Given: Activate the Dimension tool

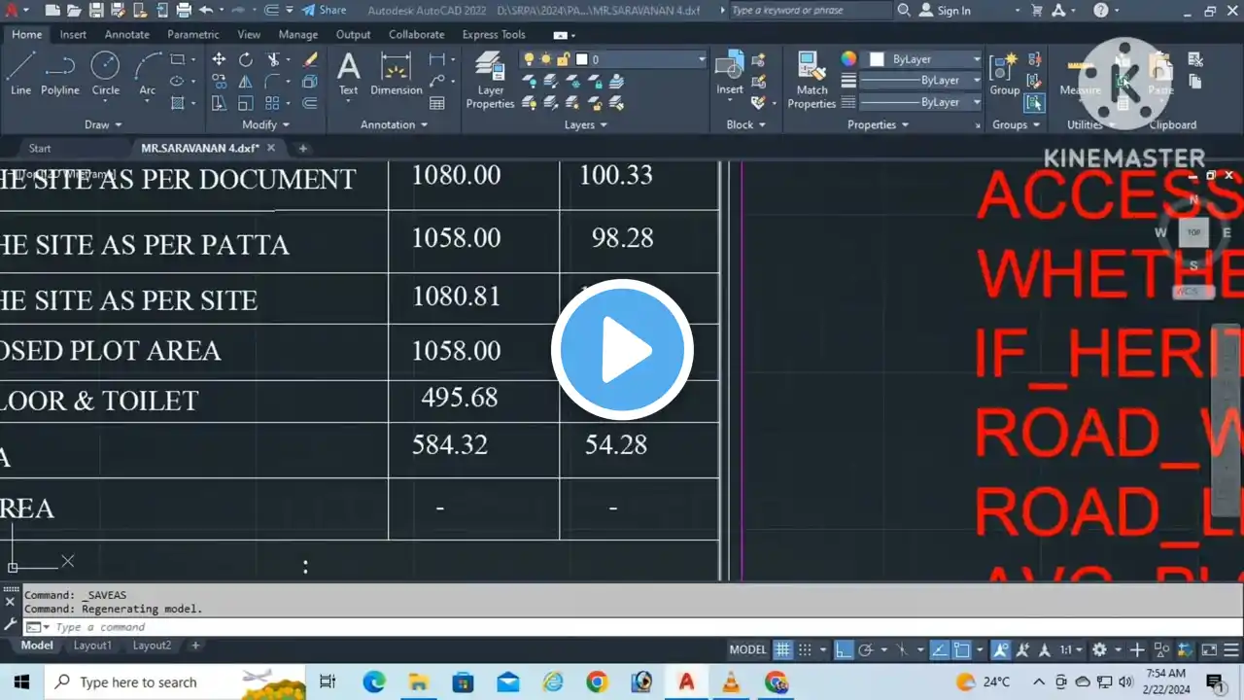Looking at the screenshot, I should (396, 73).
